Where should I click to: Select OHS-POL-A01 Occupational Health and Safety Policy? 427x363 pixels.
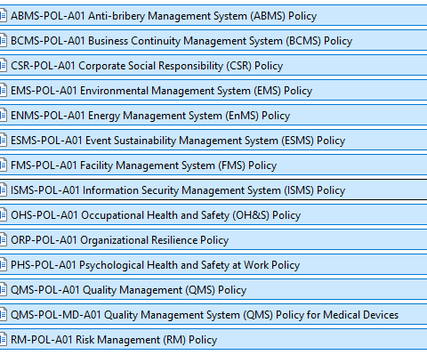tap(213, 214)
